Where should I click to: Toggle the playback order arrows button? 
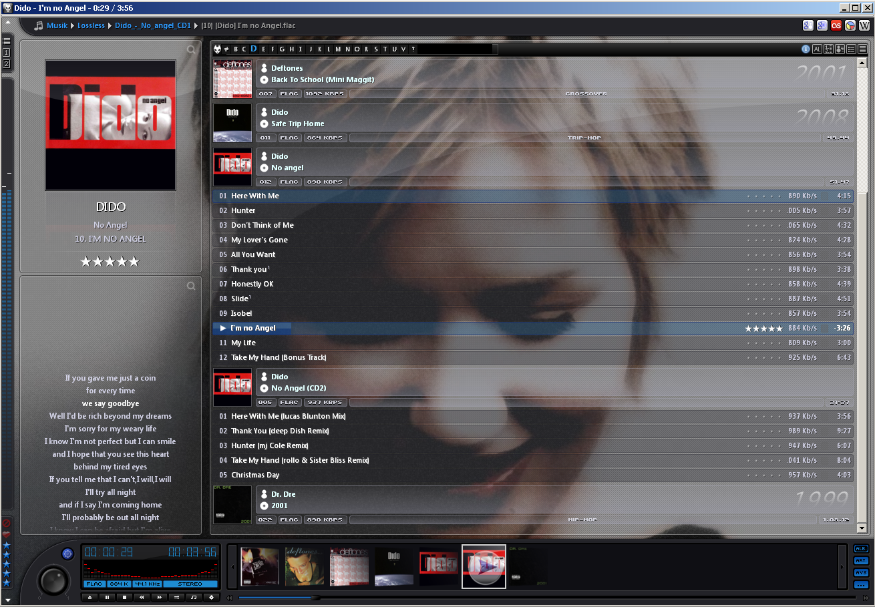(176, 598)
